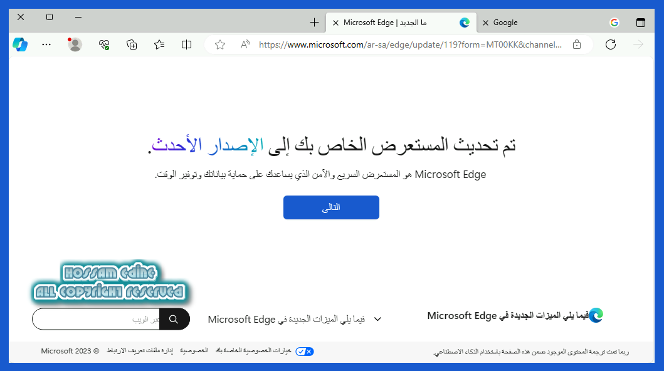
Task: Open the user profile avatar
Action: click(x=75, y=44)
